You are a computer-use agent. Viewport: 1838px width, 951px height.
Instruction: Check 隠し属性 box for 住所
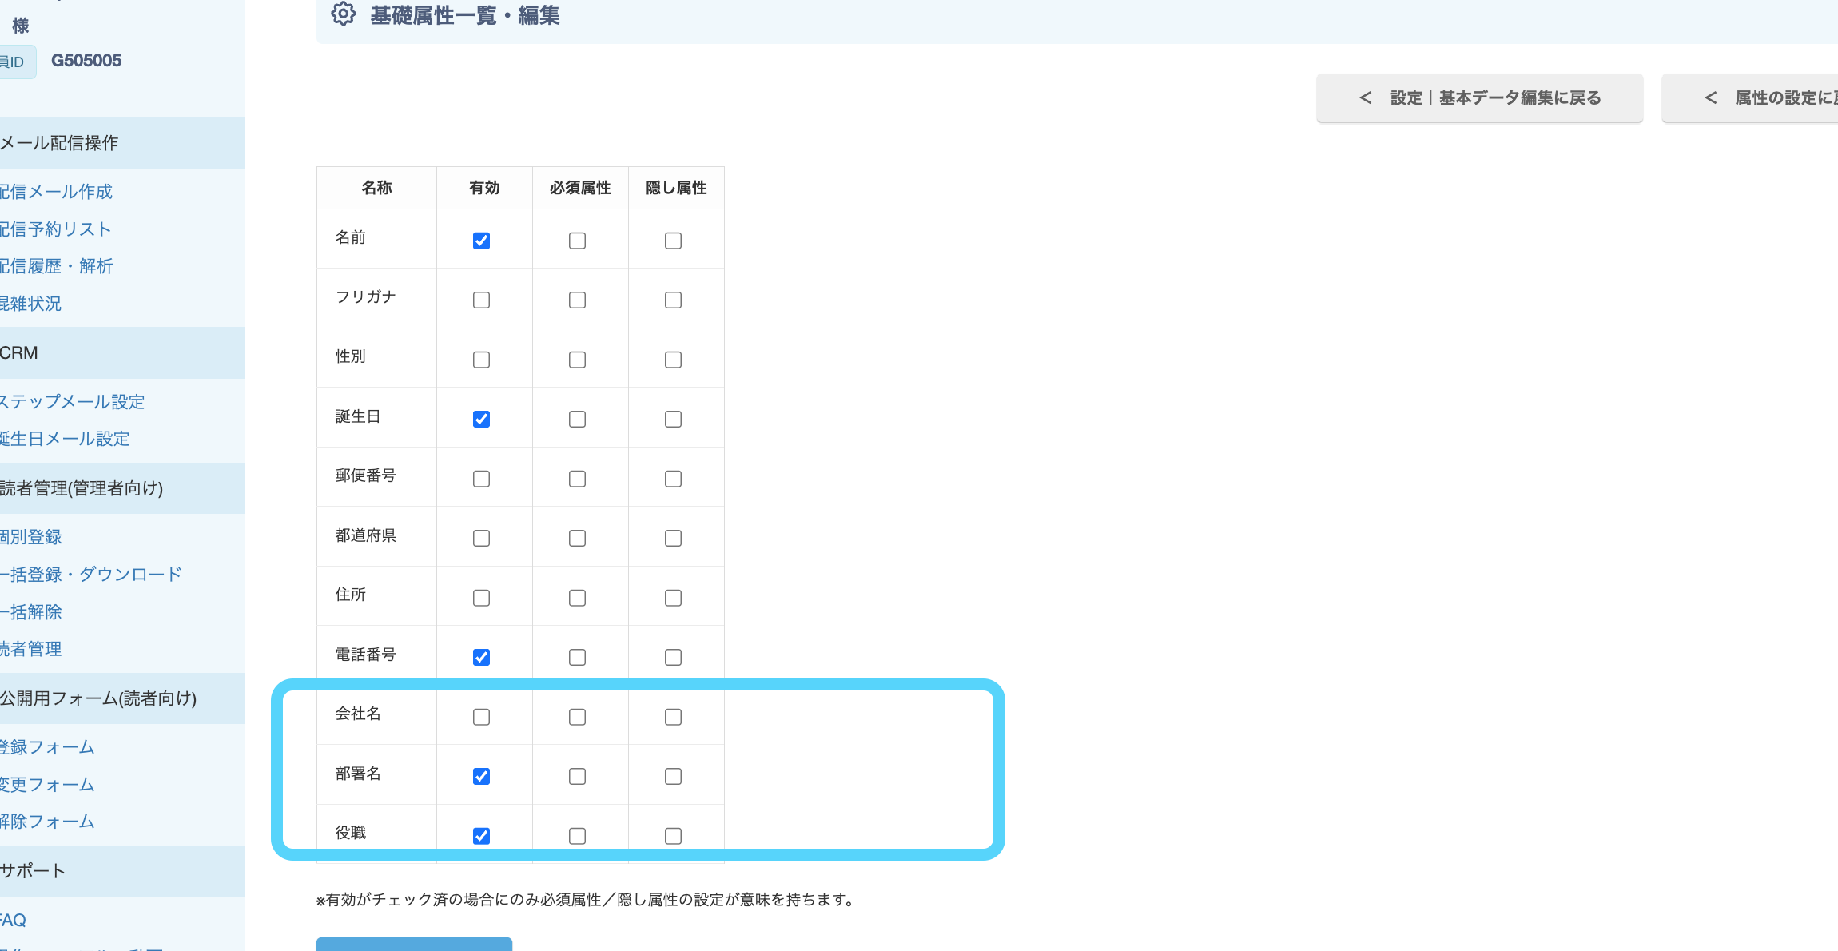click(673, 599)
